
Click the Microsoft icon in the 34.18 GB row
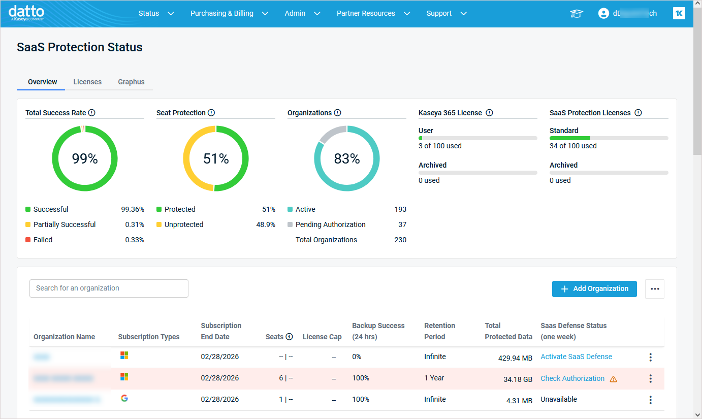pos(124,377)
